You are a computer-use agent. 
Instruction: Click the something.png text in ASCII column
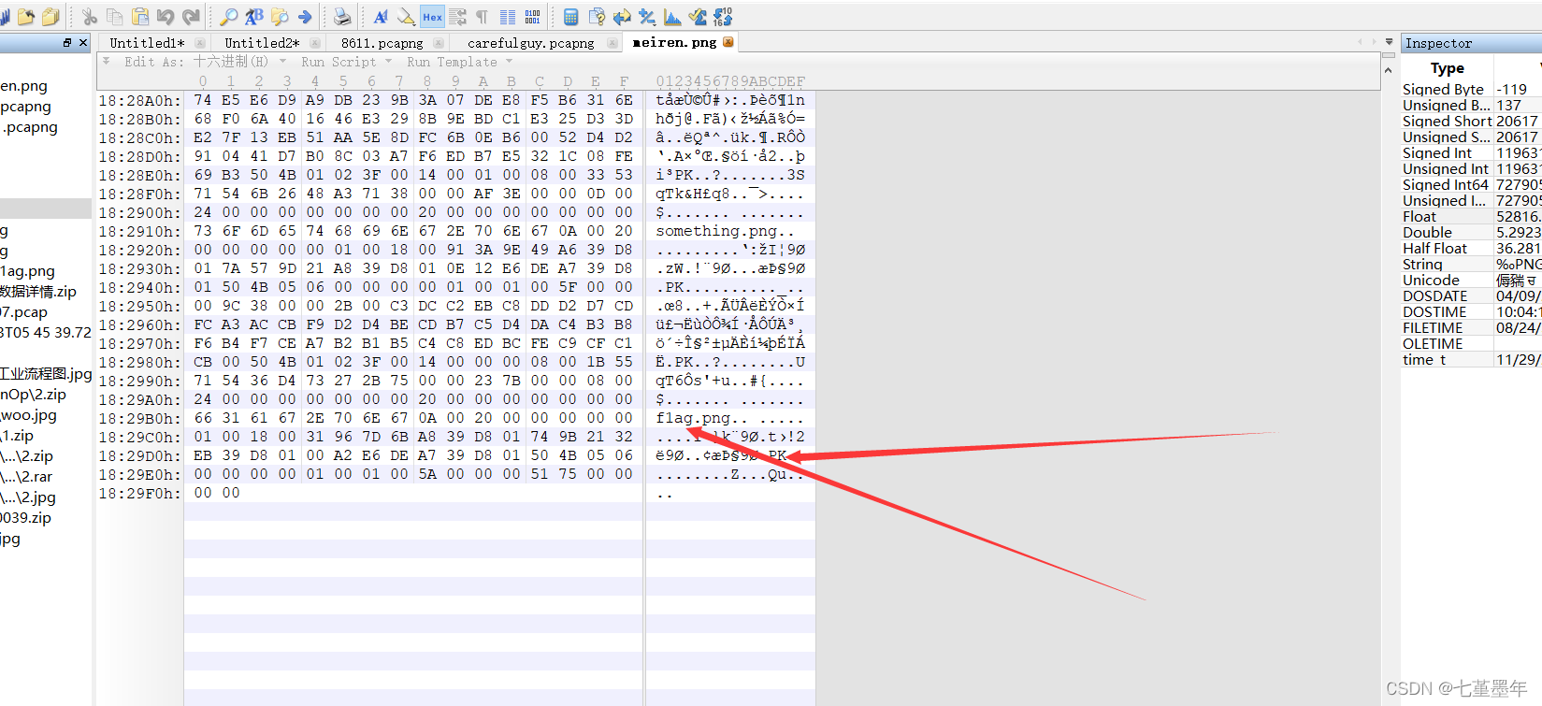tap(716, 231)
